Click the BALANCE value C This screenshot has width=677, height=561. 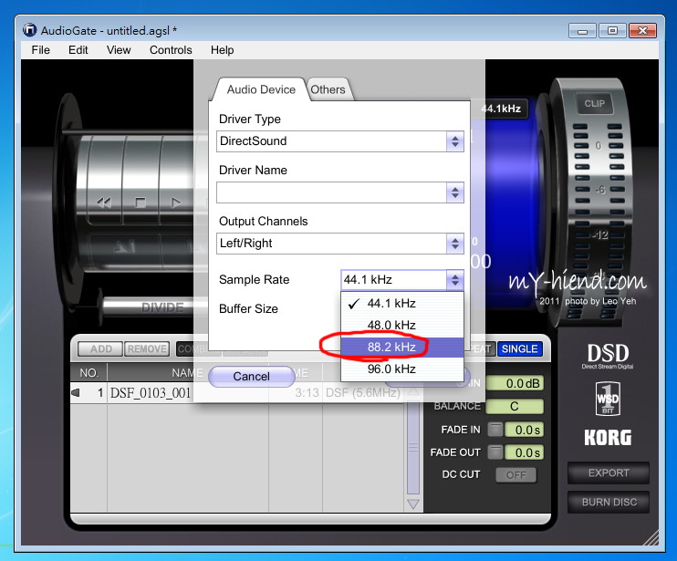point(515,406)
